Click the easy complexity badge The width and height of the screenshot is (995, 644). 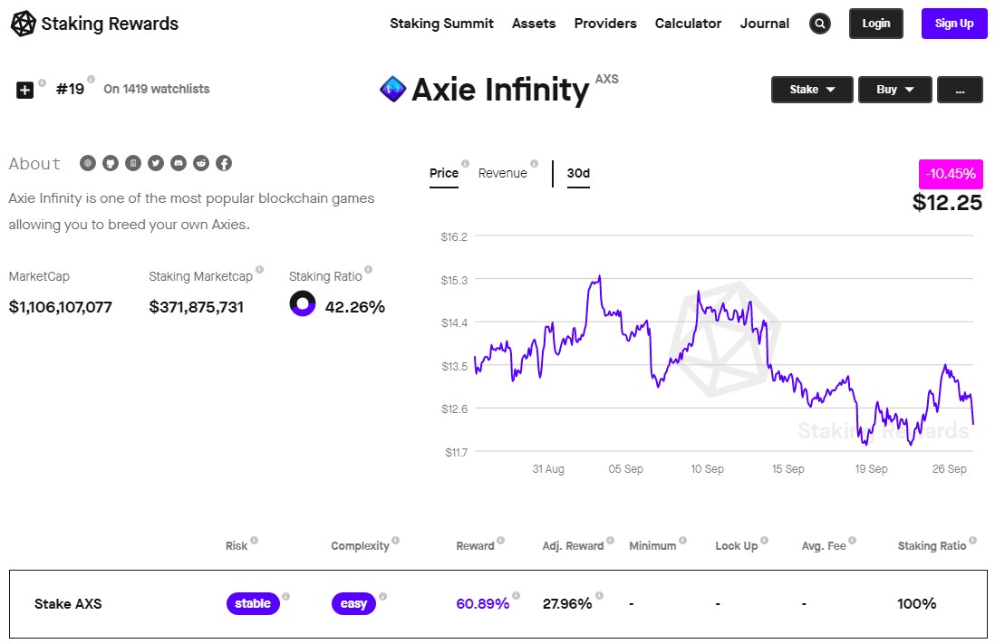click(x=353, y=603)
